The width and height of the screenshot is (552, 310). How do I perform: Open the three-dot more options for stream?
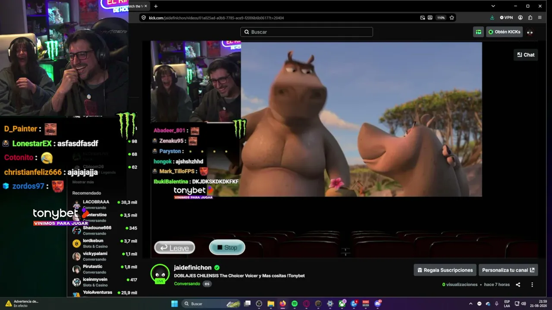[x=532, y=285]
